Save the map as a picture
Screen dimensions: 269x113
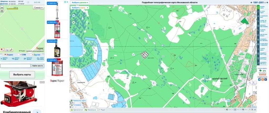click(x=258, y=40)
